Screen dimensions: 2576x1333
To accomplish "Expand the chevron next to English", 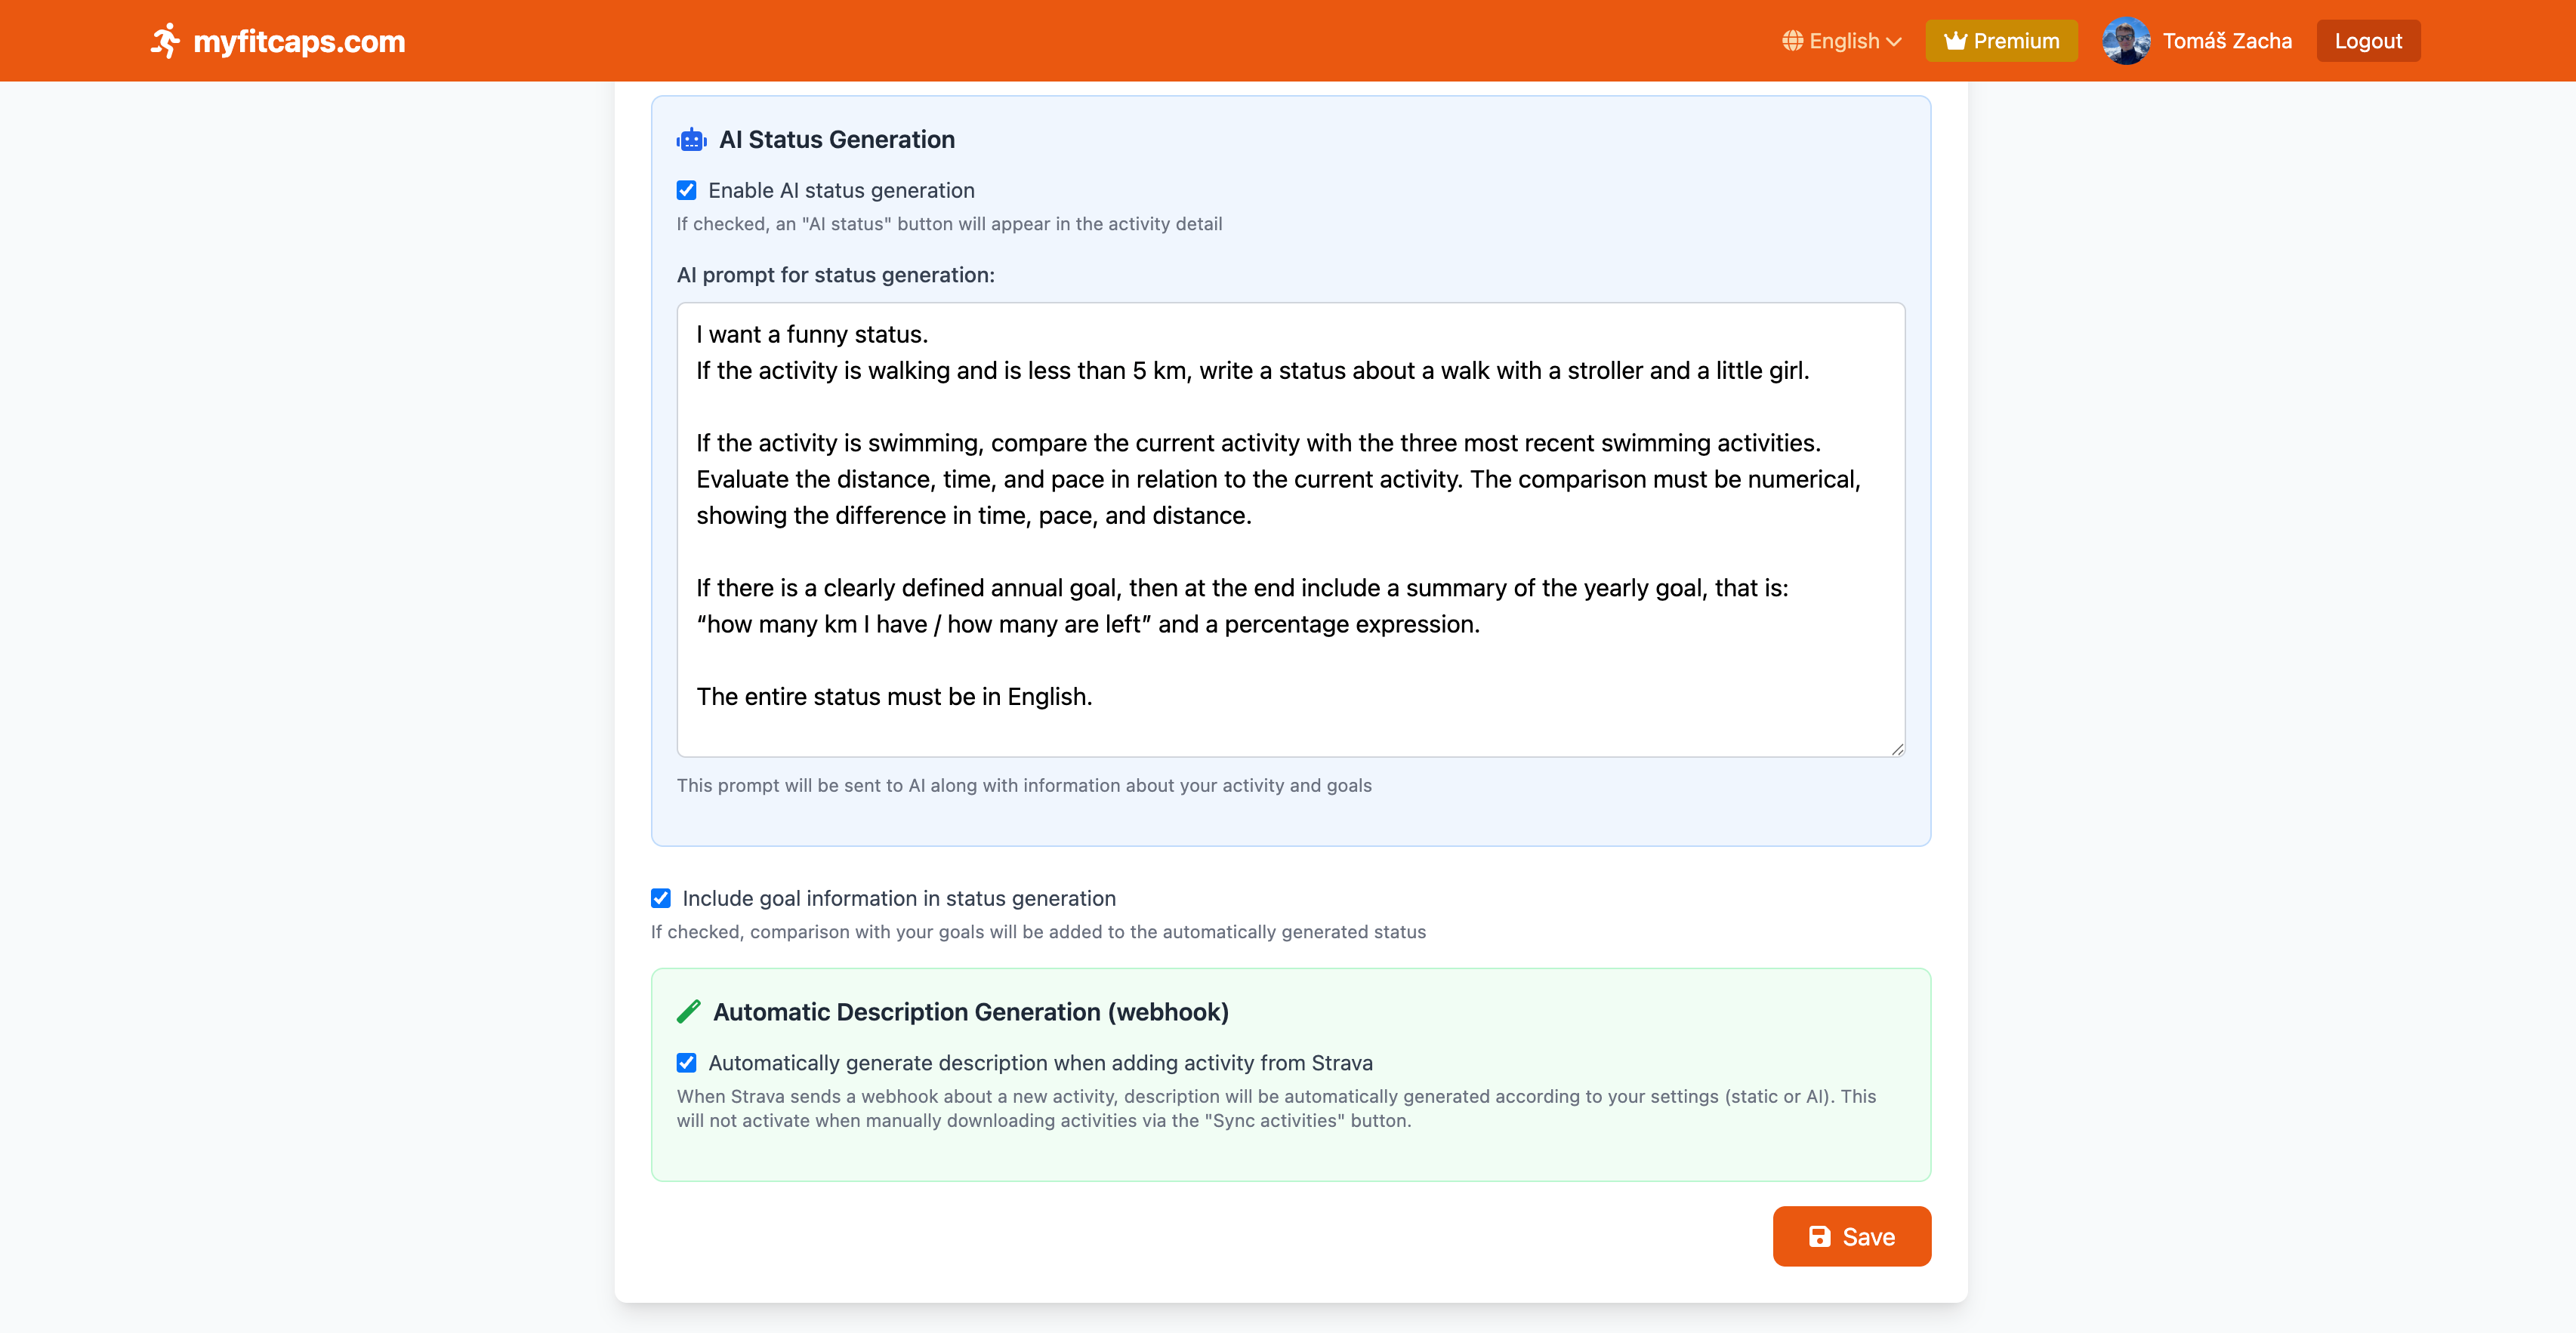I will pyautogui.click(x=1894, y=41).
